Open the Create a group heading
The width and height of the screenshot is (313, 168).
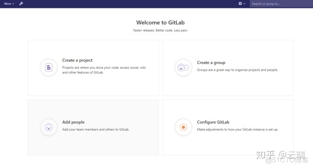(x=211, y=63)
